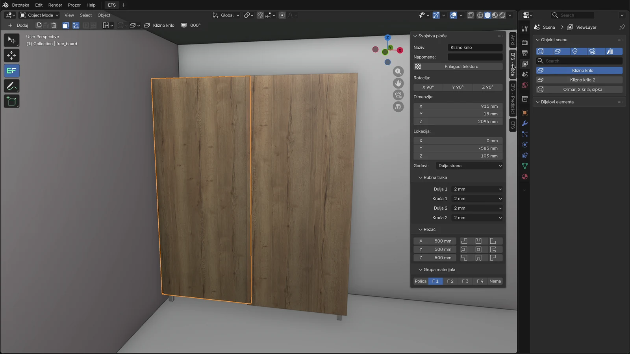Click the delete trash icon in header
630x354 pixels.
coord(54,25)
